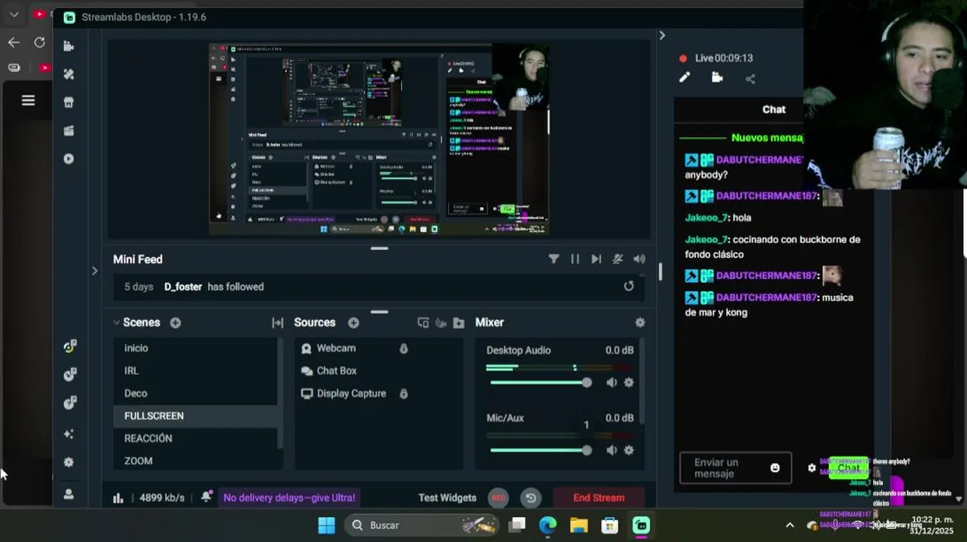Adjust the Mic/Aux volume slider
The width and height of the screenshot is (967, 542).
(x=539, y=450)
